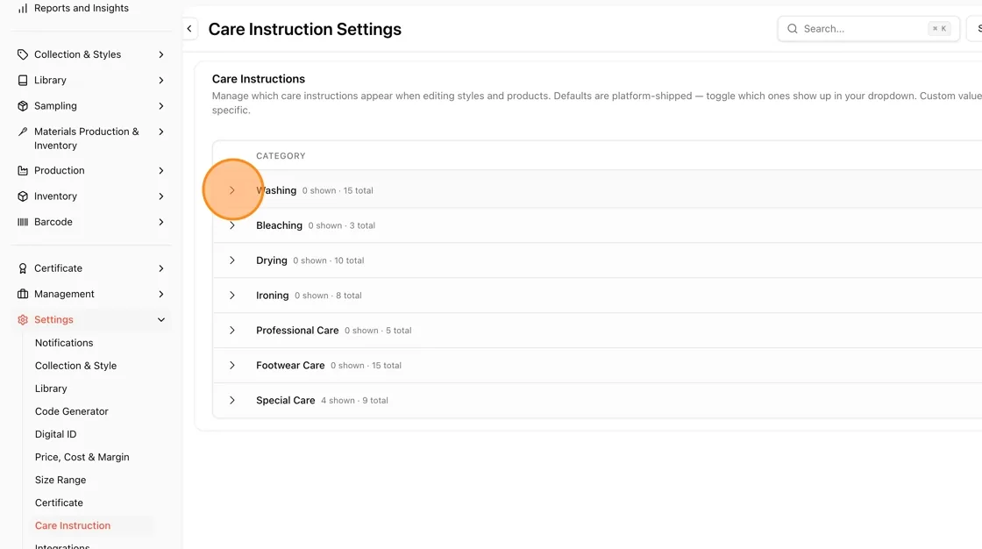Expand the Library sidebar menu arrow
The width and height of the screenshot is (982, 549).
[x=161, y=80]
